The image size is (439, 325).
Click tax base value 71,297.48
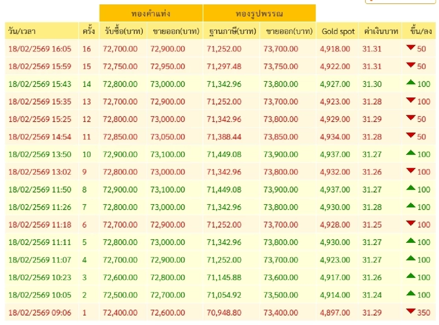click(224, 66)
